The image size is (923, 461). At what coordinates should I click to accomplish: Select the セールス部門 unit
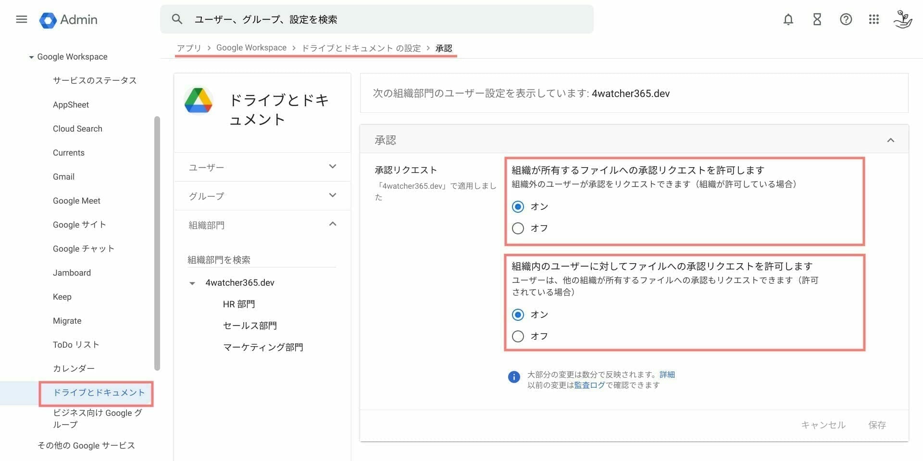250,326
